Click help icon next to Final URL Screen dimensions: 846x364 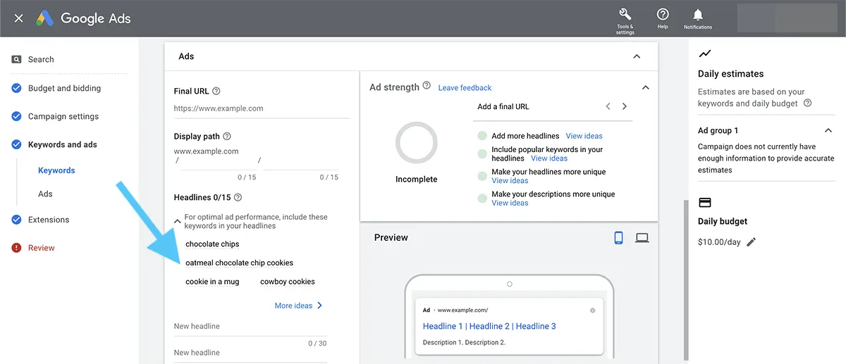216,92
